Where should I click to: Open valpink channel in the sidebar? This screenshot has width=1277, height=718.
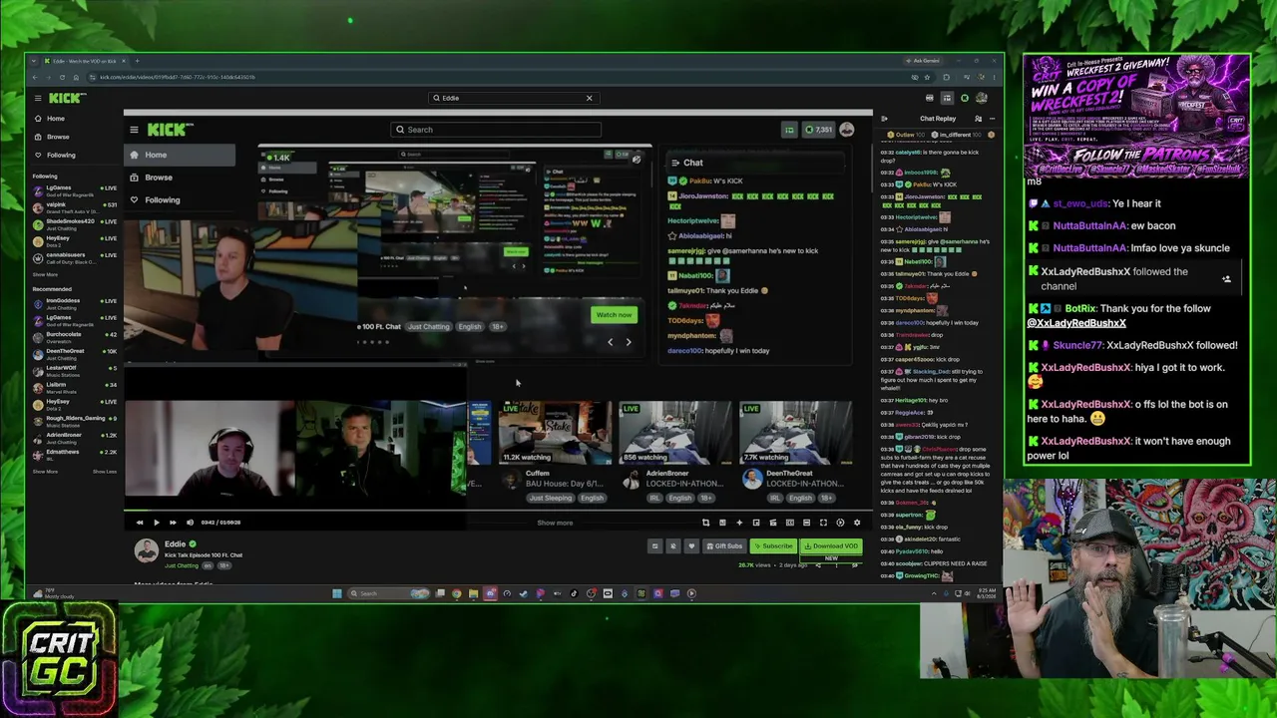tap(75, 206)
